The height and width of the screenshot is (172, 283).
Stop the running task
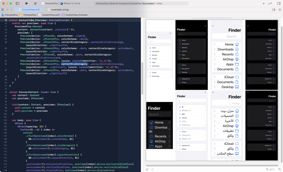[35, 4]
